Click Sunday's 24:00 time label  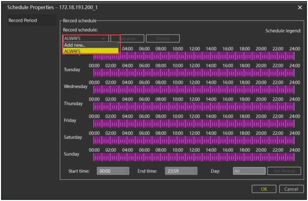tap(295, 150)
